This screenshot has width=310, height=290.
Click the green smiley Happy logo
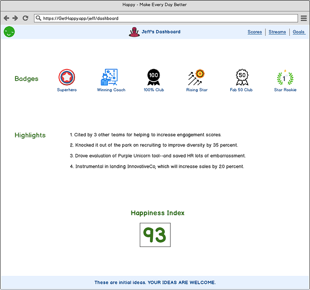tap(9, 32)
